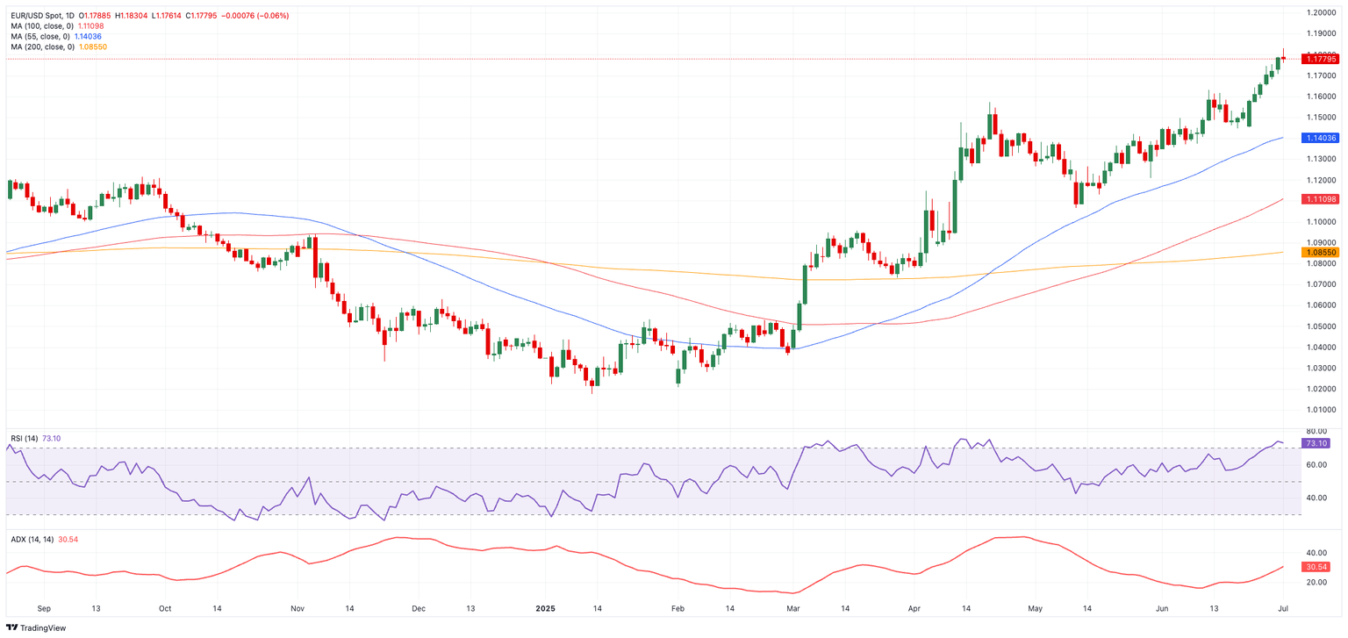Select the EUR/USD Spot, 1D chart title
The image size is (1348, 638).
pyautogui.click(x=42, y=16)
